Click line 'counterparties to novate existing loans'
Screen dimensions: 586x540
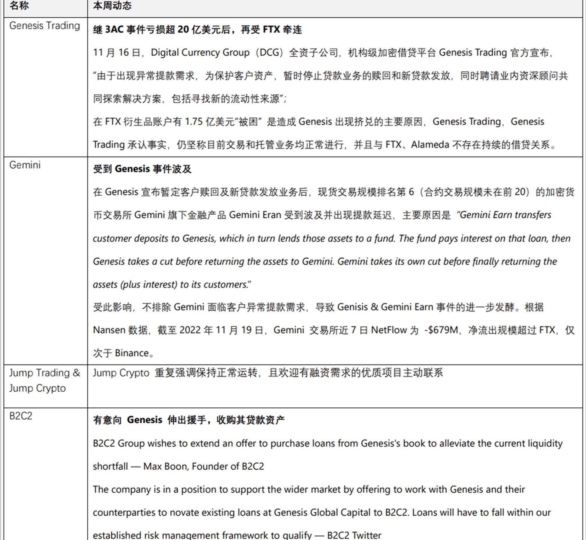(322, 513)
